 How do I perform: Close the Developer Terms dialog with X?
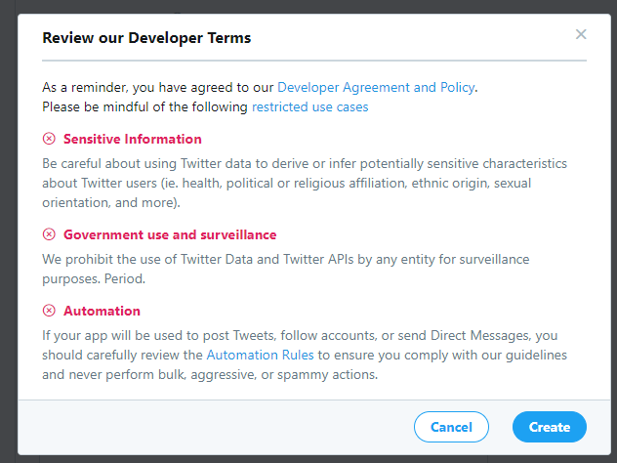pos(581,35)
